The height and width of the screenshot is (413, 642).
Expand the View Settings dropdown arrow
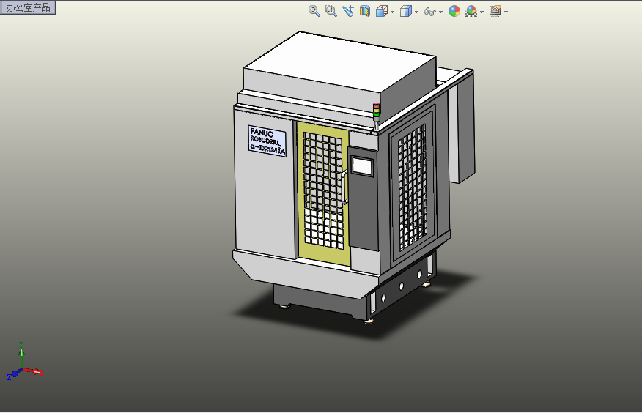coord(506,12)
